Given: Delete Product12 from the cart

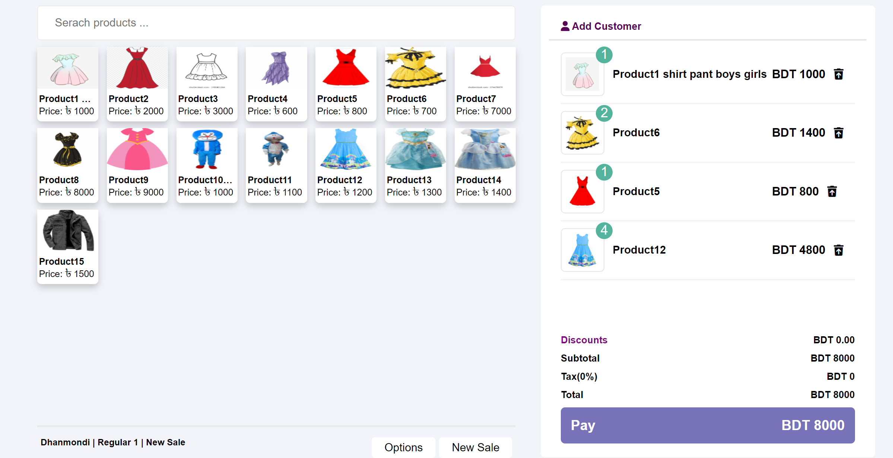Looking at the screenshot, I should [x=839, y=250].
